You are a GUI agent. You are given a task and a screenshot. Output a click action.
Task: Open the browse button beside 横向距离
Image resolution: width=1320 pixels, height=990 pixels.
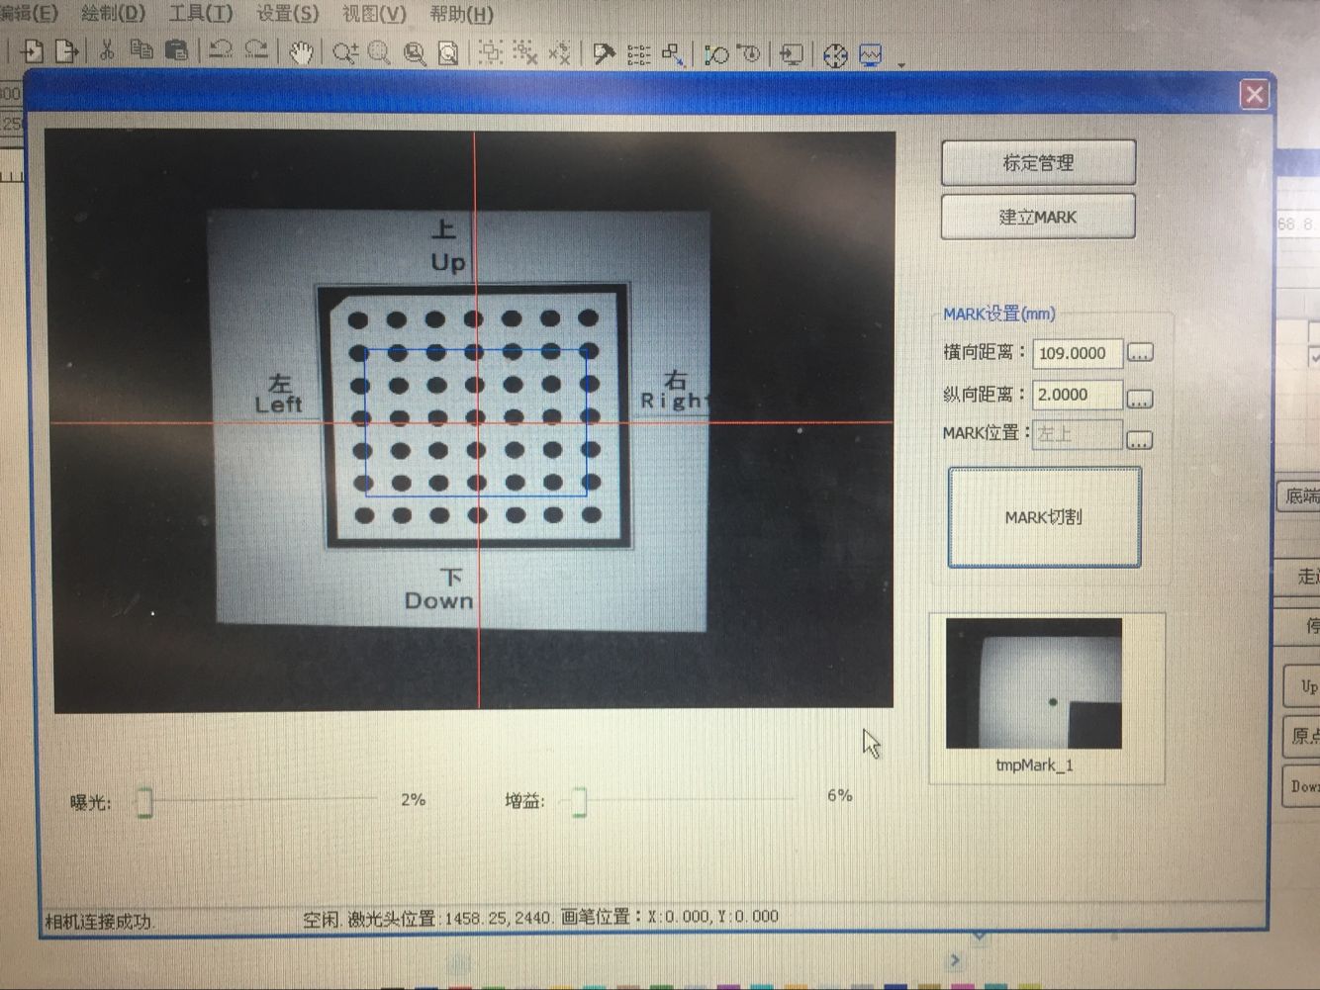(1140, 353)
